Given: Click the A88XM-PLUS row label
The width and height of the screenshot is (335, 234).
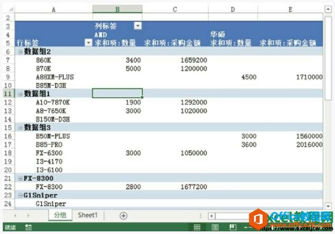Looking at the screenshot, I should coord(55,77).
